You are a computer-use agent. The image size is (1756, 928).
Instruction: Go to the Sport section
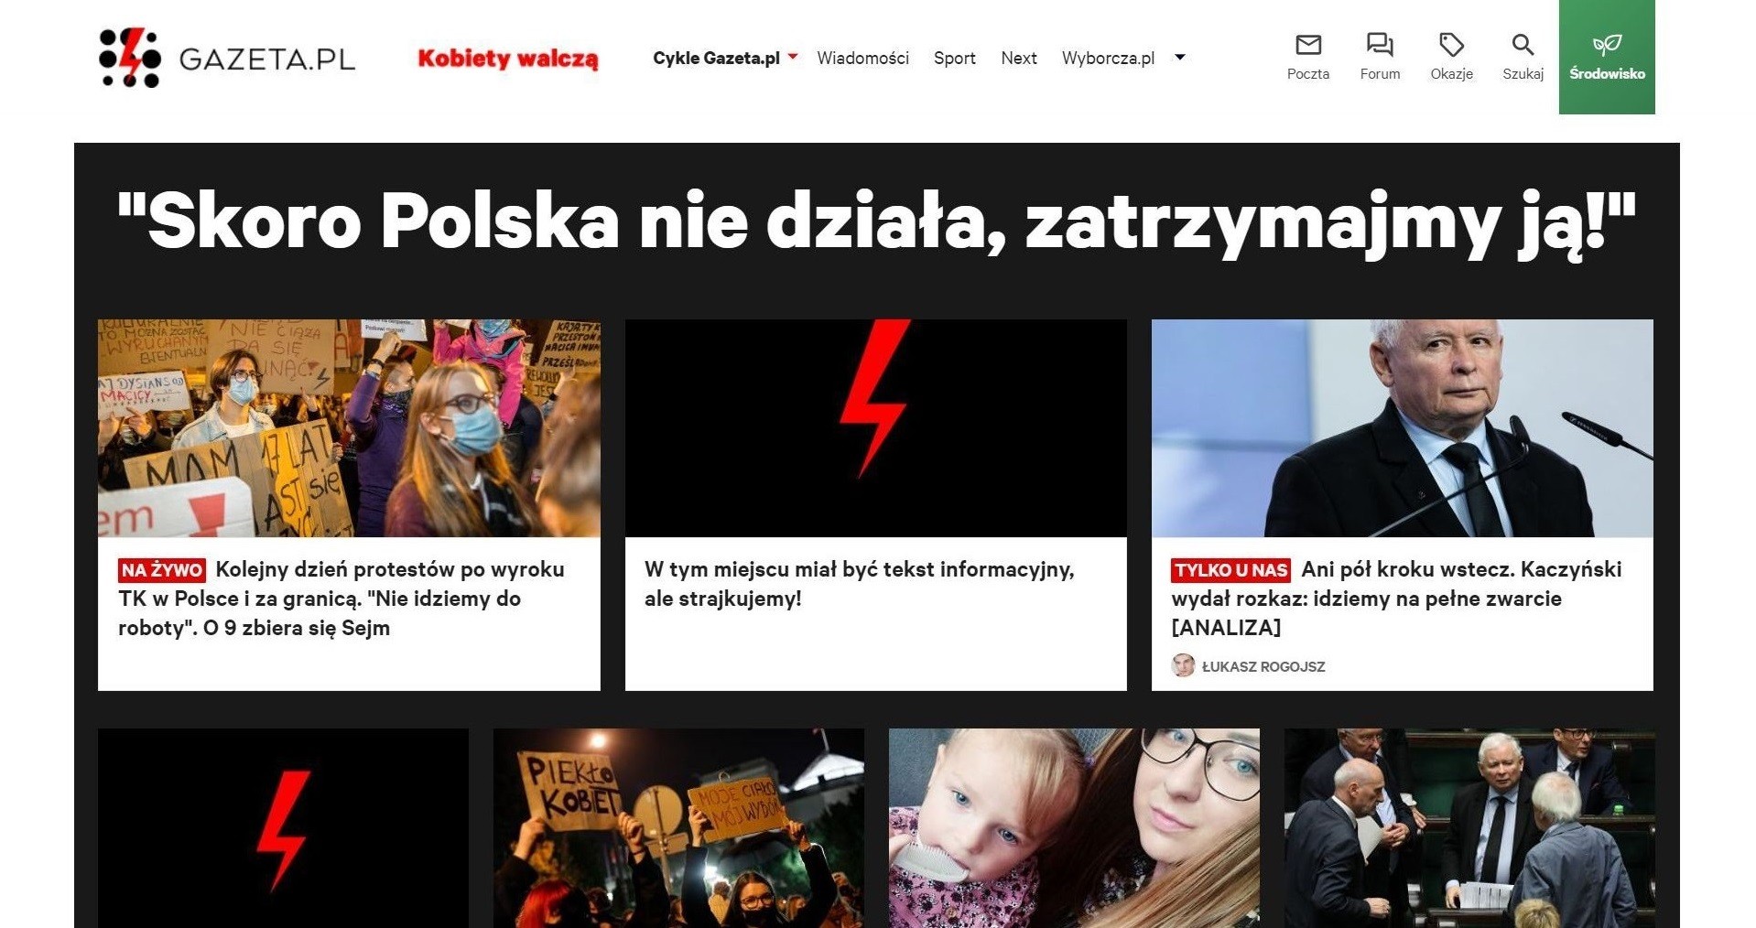tap(954, 58)
